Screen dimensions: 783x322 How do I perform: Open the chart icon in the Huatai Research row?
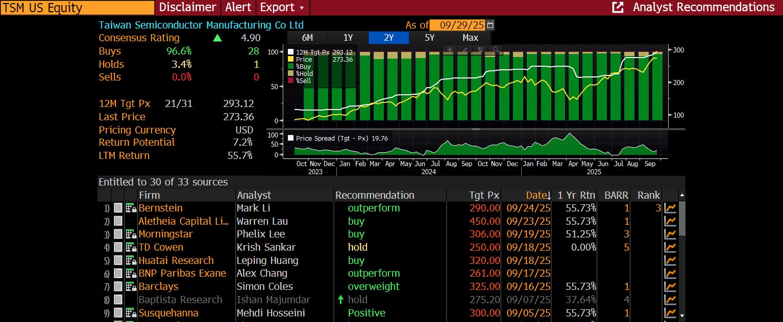(x=670, y=260)
